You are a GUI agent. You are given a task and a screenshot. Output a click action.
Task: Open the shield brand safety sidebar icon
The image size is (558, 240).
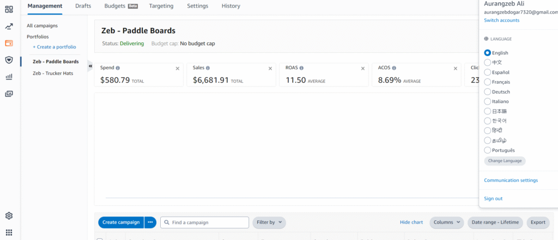(x=9, y=60)
